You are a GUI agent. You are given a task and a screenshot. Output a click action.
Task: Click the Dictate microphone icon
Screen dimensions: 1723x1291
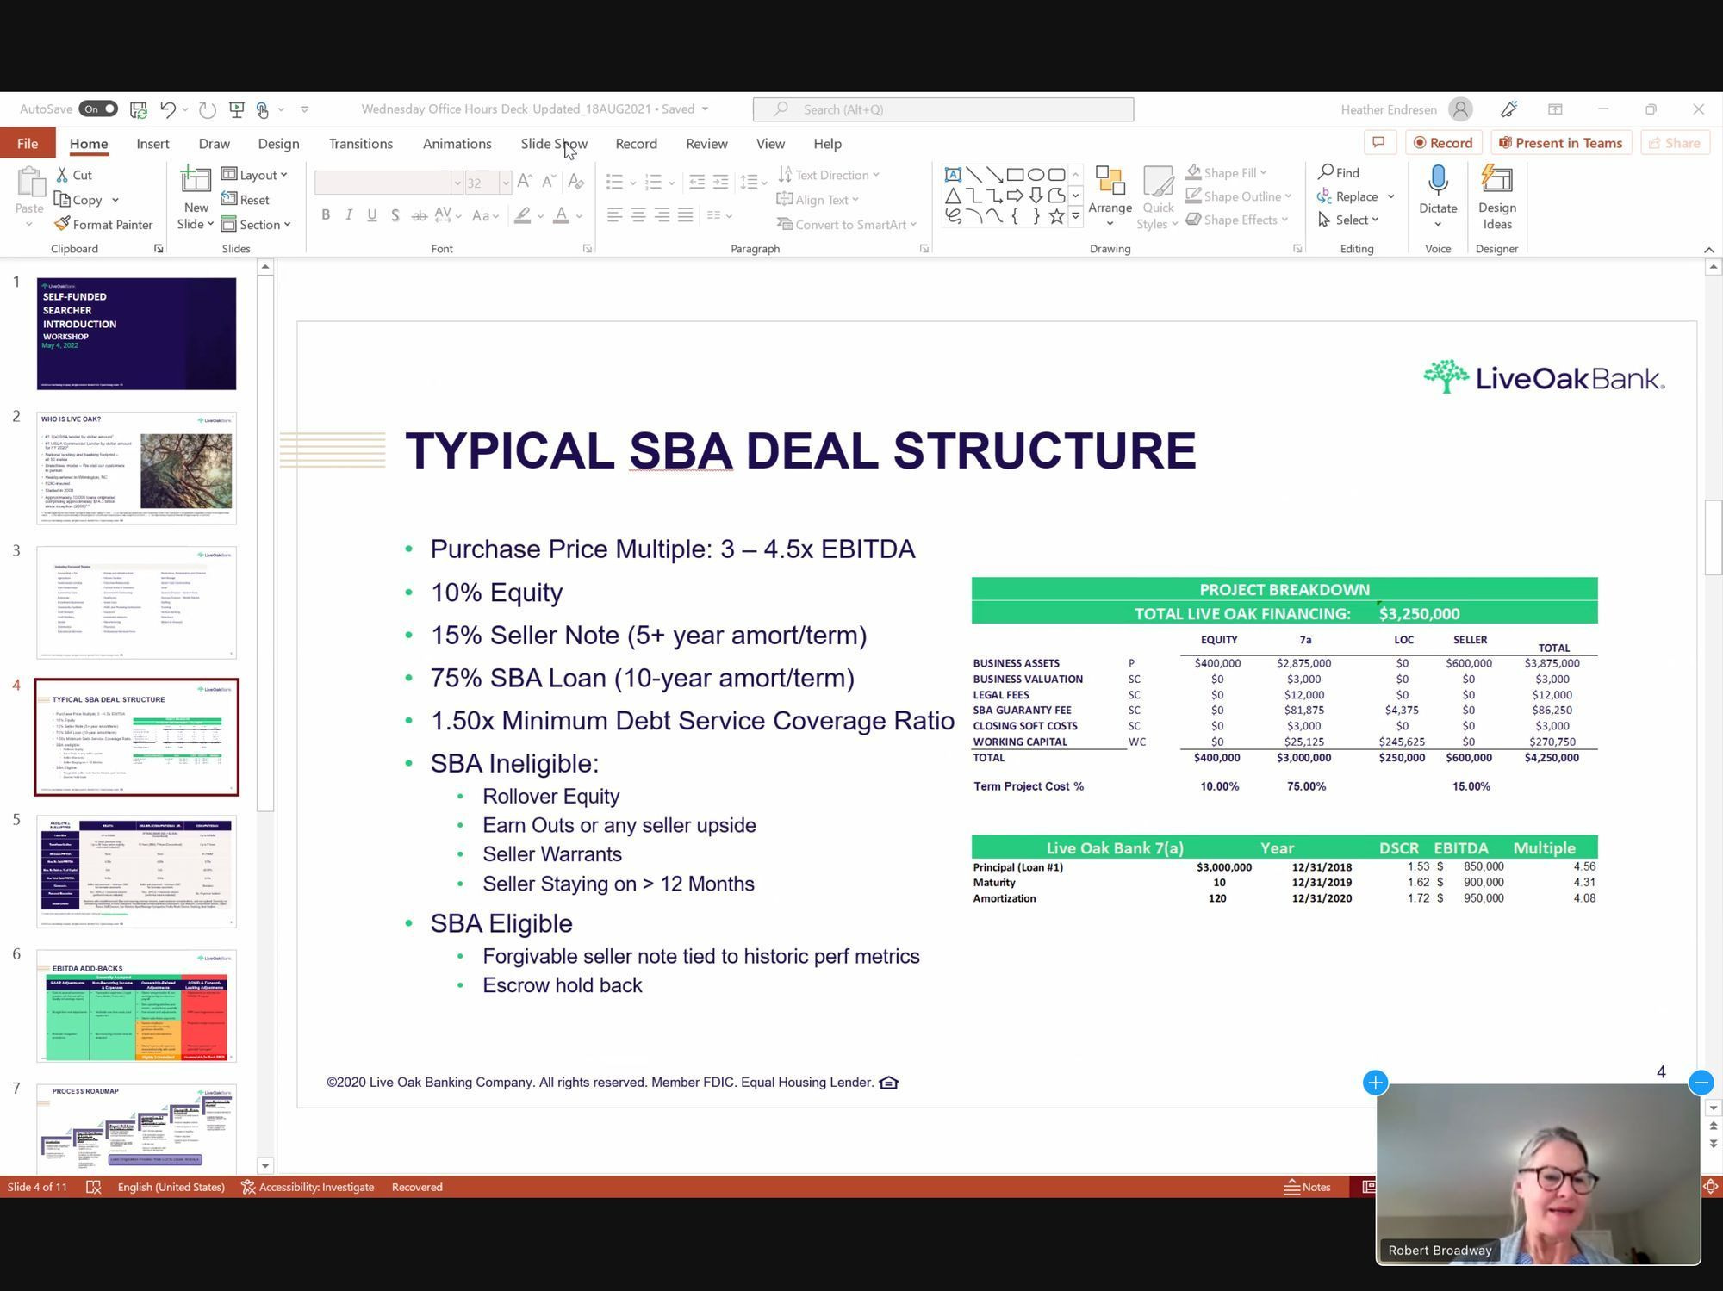pos(1438,180)
